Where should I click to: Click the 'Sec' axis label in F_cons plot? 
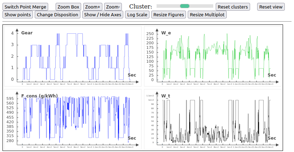(x=132, y=138)
